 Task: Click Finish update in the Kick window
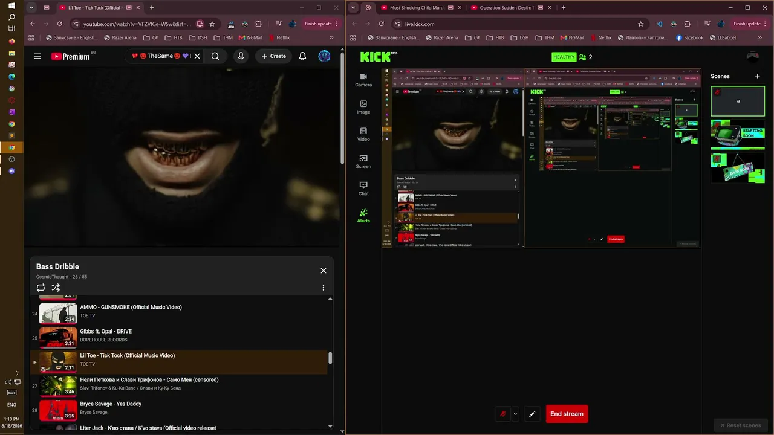750,24
